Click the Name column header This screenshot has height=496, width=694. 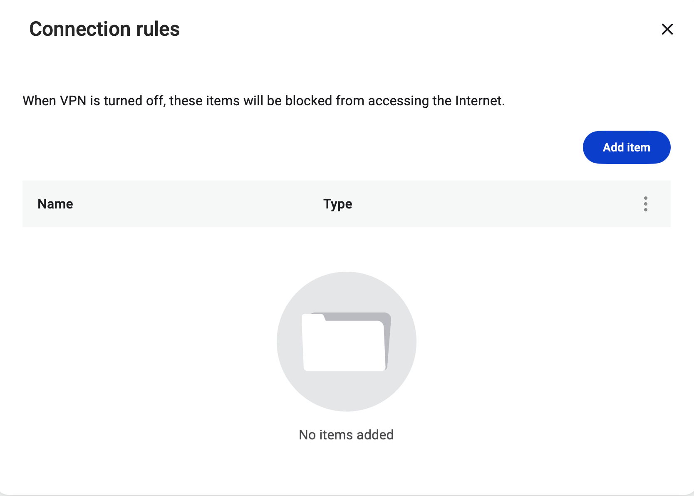coord(55,204)
